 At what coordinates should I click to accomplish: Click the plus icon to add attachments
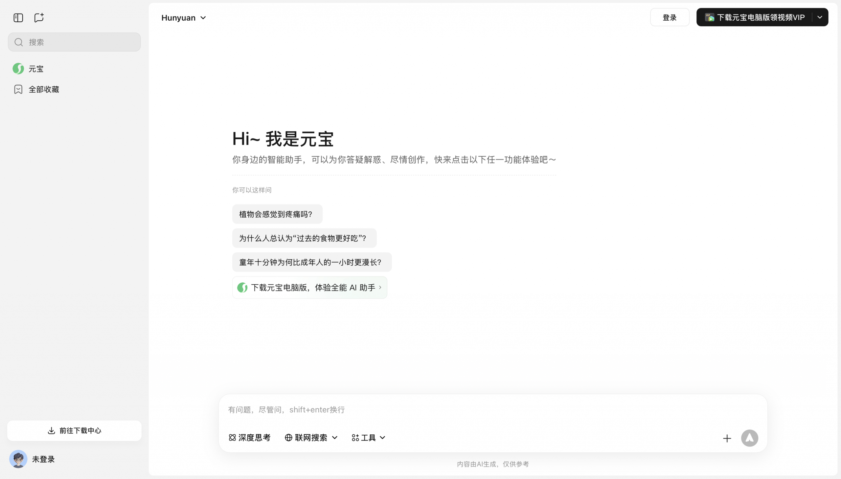727,438
